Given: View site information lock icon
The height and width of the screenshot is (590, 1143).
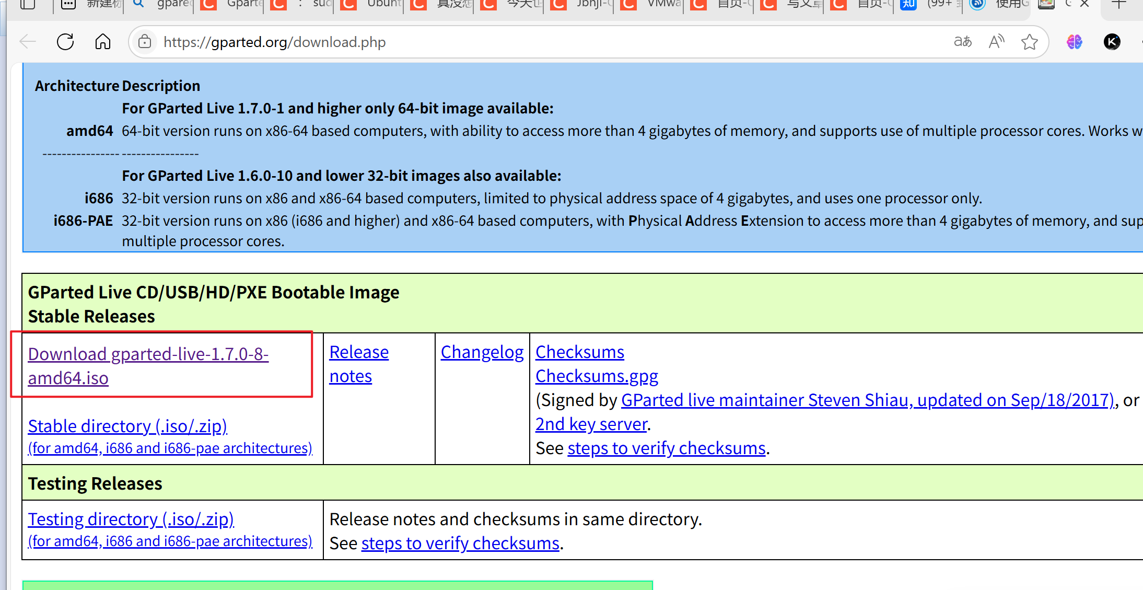Looking at the screenshot, I should pyautogui.click(x=145, y=42).
